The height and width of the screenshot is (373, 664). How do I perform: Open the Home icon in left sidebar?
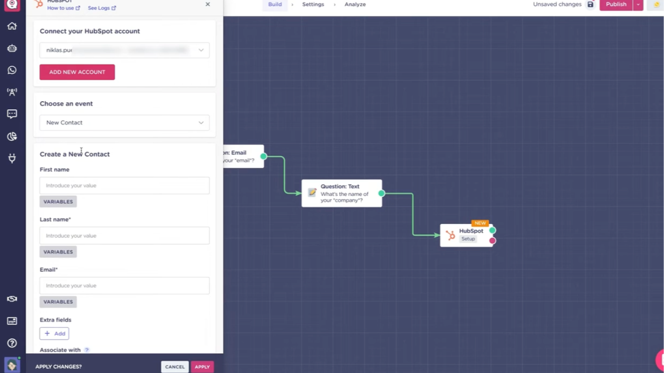[x=12, y=26]
